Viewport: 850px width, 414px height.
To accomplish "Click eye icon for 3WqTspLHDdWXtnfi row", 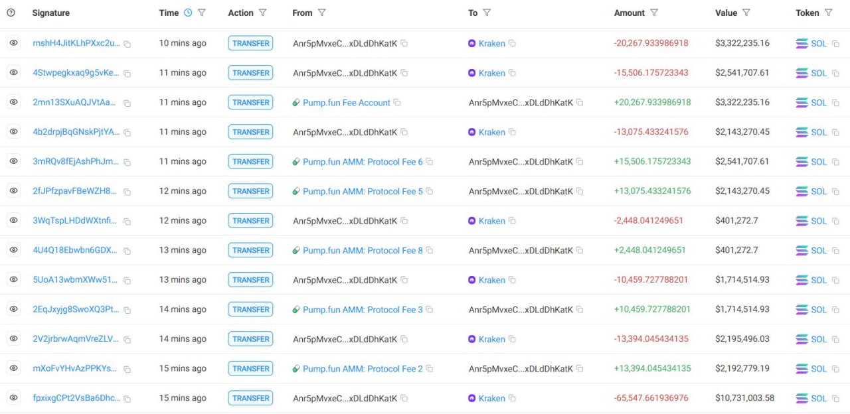I will tap(13, 220).
